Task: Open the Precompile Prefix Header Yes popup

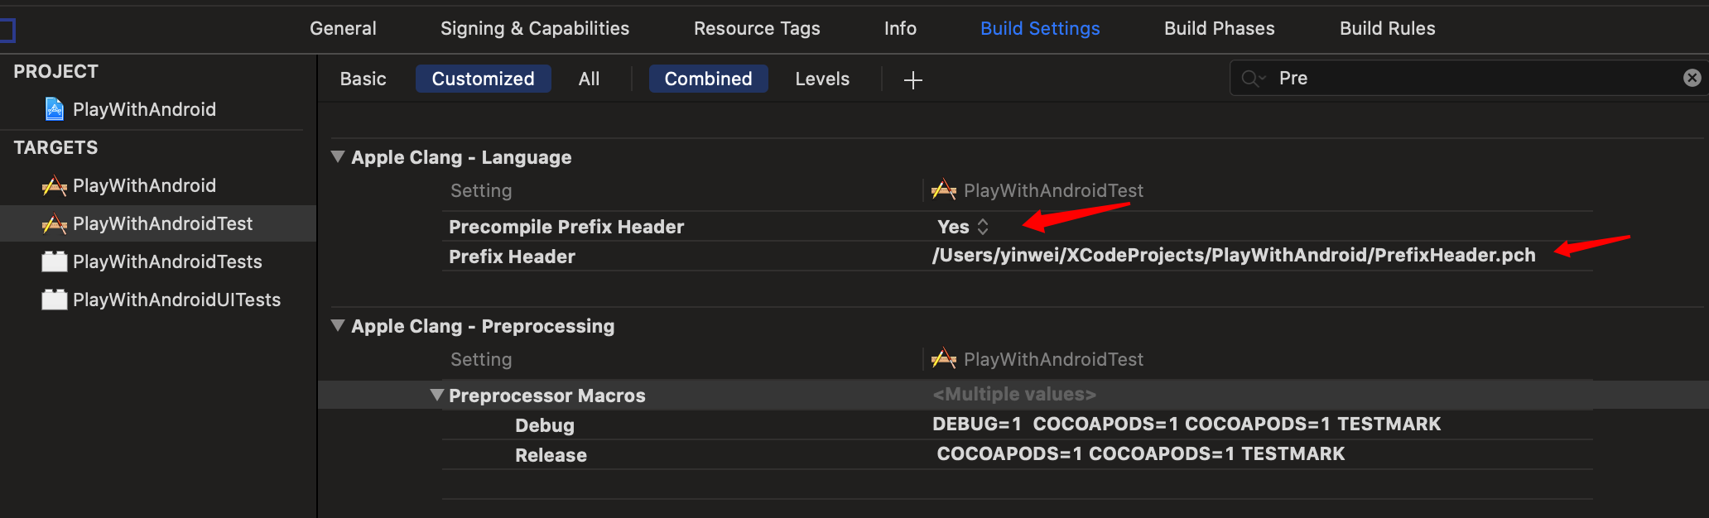Action: [963, 227]
